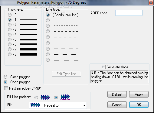The width and height of the screenshot is (154, 113).
Task: Choose the finest dotted line type
Action: click(x=48, y=20)
